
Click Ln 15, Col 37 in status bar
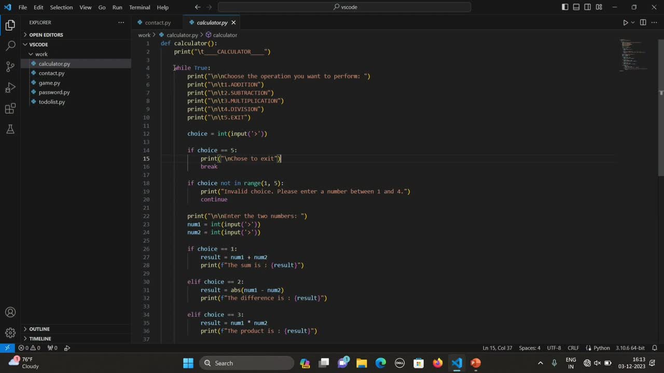(497, 348)
